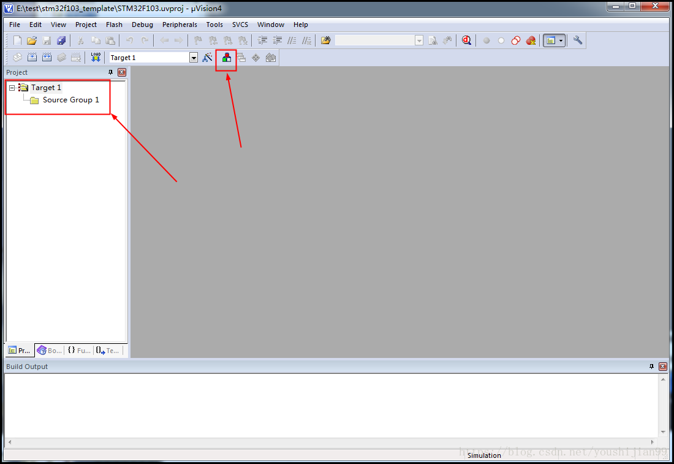Viewport: 674px width, 464px height.
Task: Open the find text combo box dropdown arrow
Action: coord(419,40)
